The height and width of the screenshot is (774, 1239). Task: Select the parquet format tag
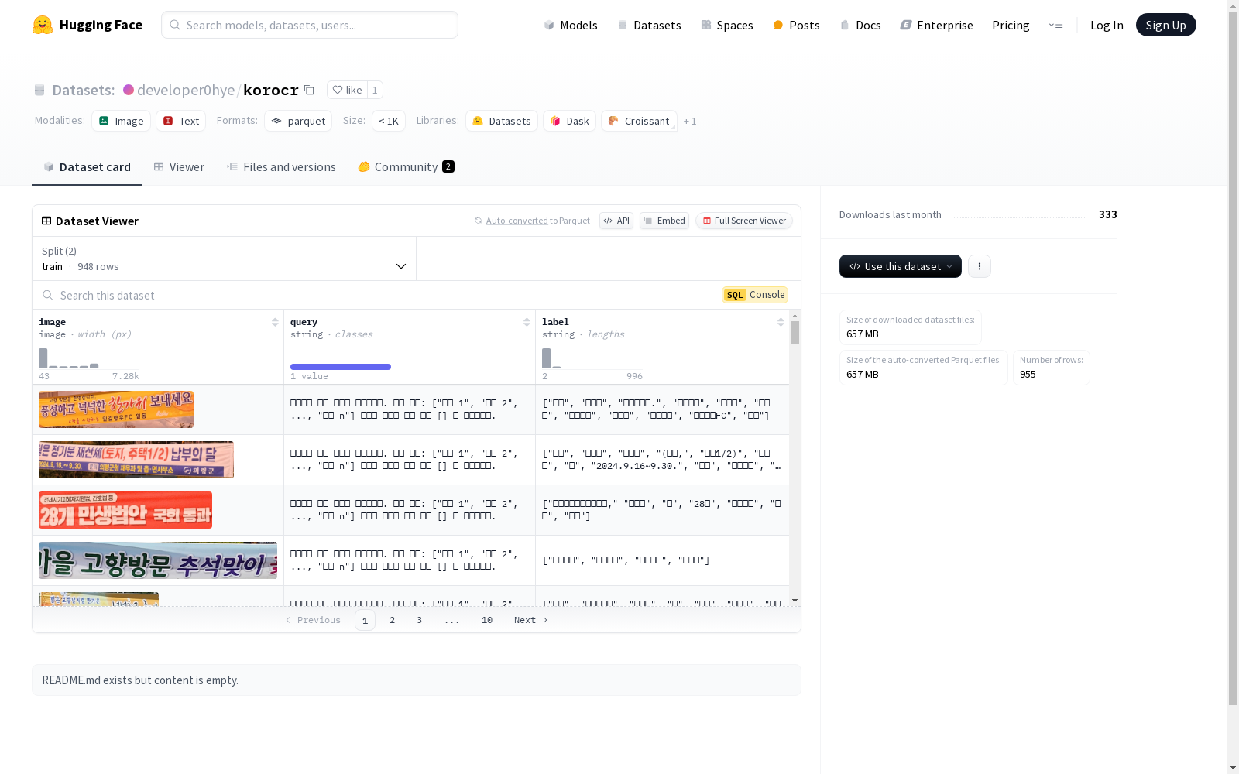tap(298, 121)
